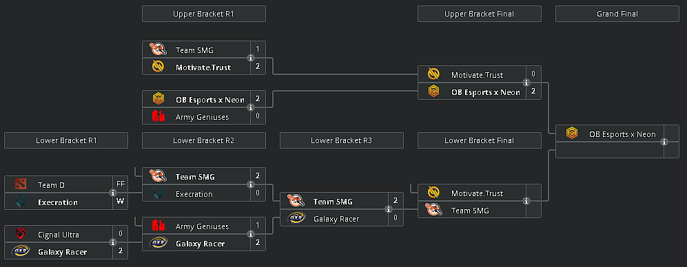Click the Cignal Ultra team logo
Viewport: 687px width, 267px height.
[x=20, y=234]
